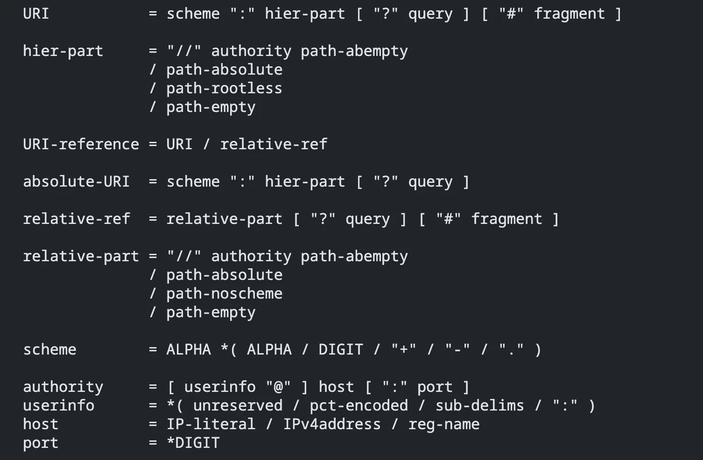Click the "URI-reference" rule name

click(x=81, y=144)
